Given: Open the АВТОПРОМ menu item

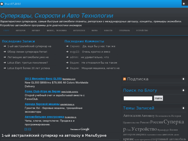Looking at the screenshot, I should click(x=20, y=31).
